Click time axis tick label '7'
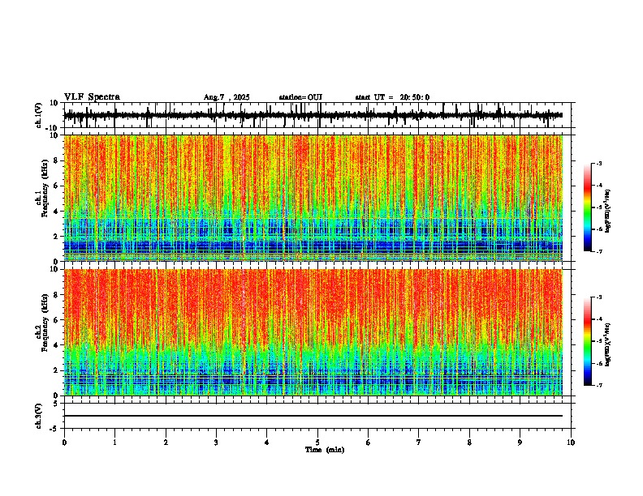 419,443
